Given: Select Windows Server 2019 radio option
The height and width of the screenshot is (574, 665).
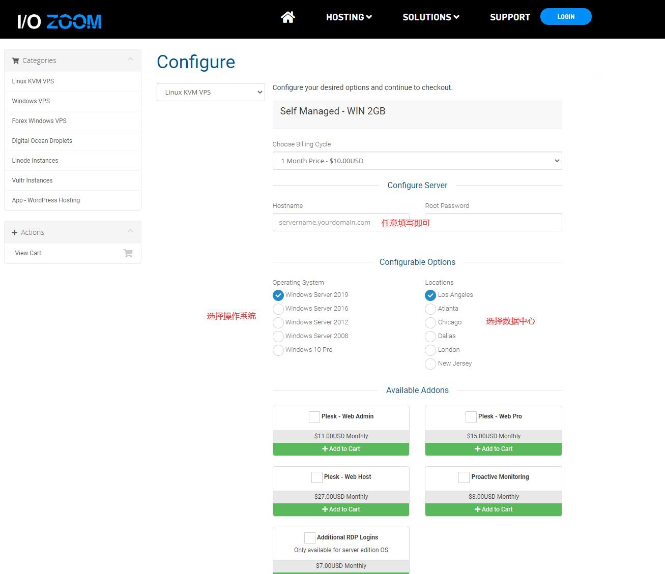Looking at the screenshot, I should pyautogui.click(x=278, y=295).
